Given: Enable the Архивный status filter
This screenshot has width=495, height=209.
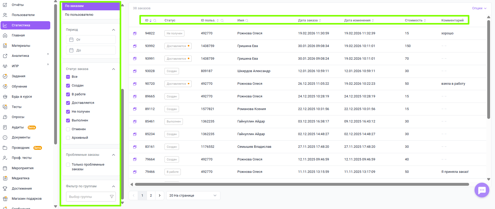Looking at the screenshot, I should 68,138.
